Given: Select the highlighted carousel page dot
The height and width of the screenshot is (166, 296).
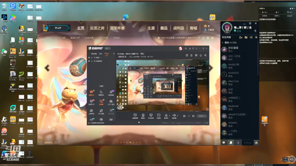Looking at the screenshot, I should click(130, 142).
